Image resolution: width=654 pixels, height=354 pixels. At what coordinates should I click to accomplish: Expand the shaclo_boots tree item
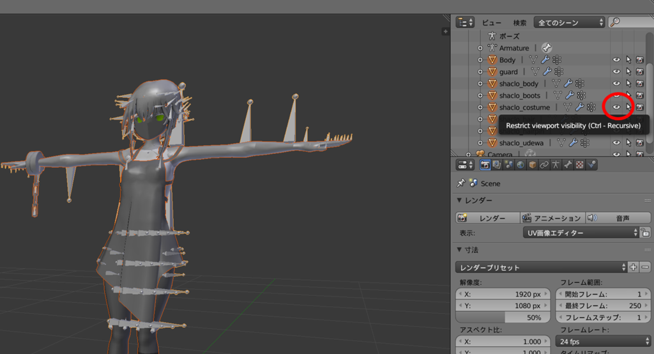coord(480,96)
